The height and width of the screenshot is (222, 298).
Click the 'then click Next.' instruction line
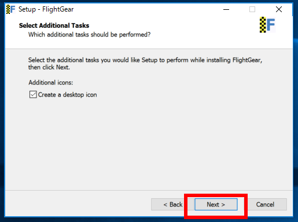click(49, 67)
